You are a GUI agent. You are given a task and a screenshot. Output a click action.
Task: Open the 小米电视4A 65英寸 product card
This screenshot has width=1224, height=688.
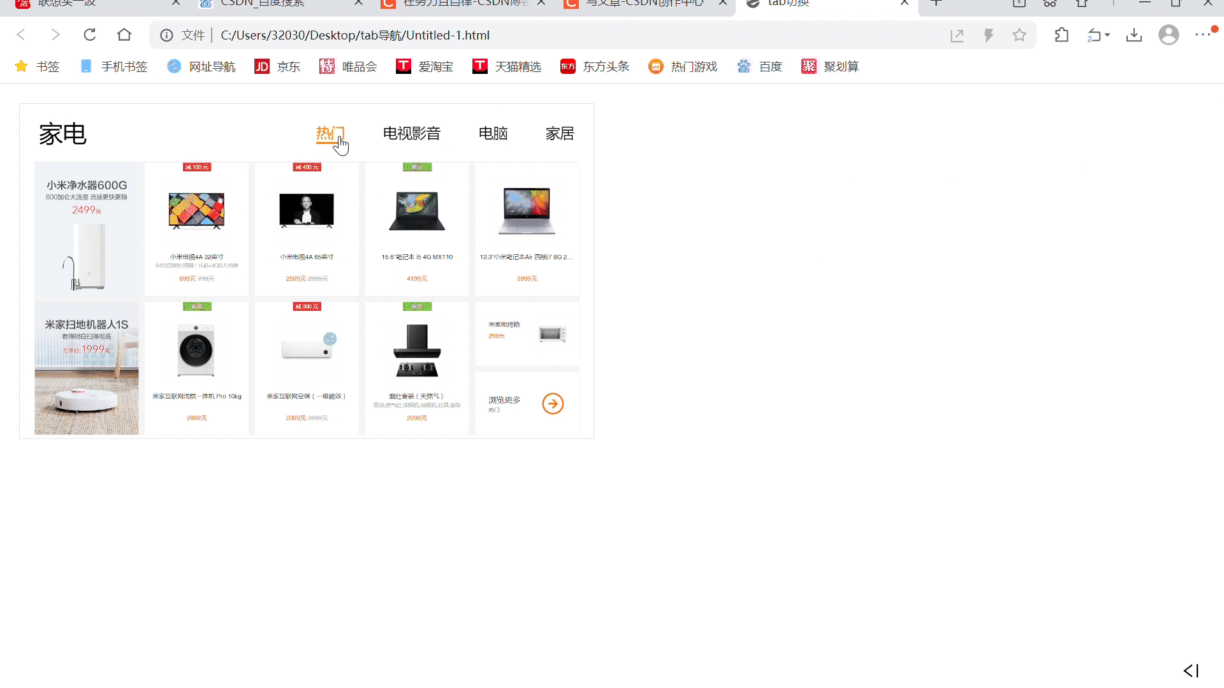307,229
